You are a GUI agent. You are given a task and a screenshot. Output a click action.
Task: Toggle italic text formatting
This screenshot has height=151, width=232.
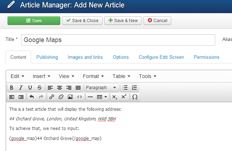pyautogui.click(x=21, y=88)
